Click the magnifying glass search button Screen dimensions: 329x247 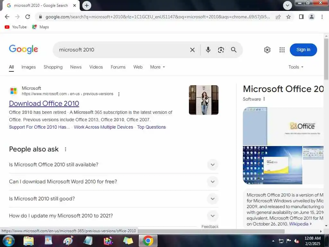234,50
